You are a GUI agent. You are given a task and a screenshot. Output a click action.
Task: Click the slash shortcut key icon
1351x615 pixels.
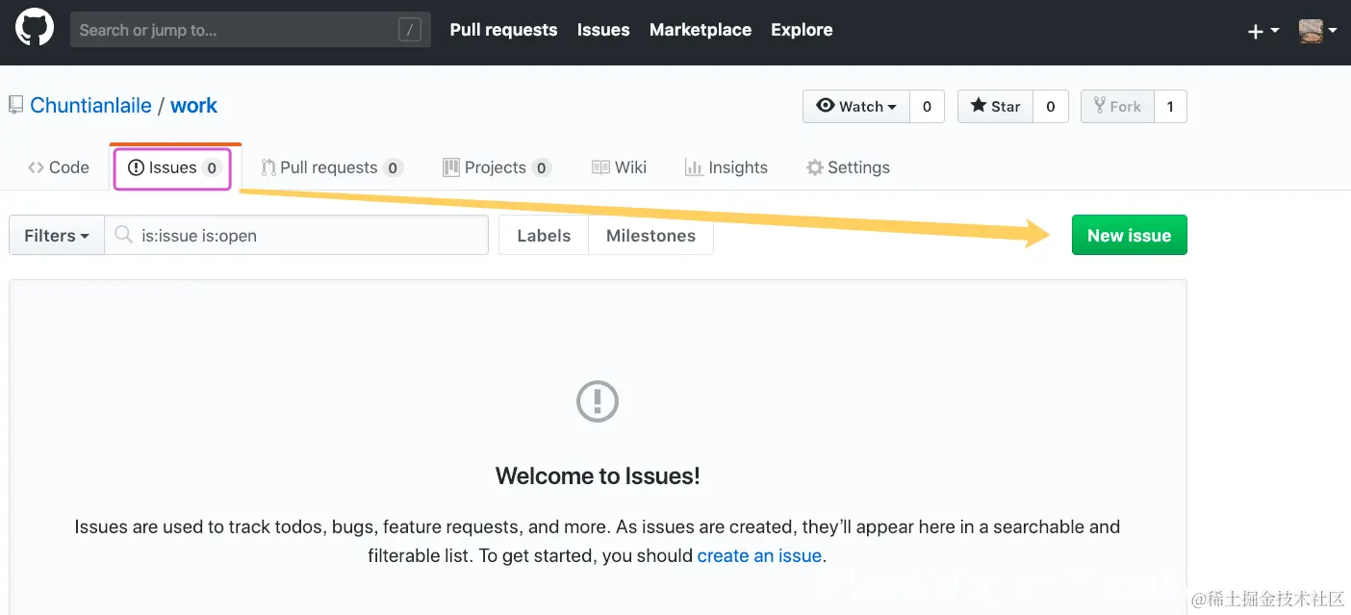pos(410,30)
